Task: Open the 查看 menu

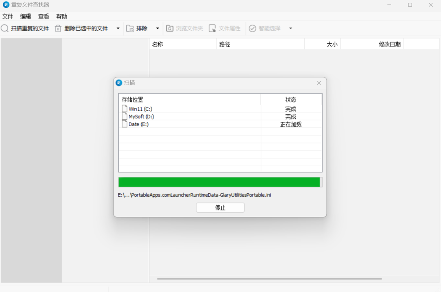Action: tap(44, 16)
